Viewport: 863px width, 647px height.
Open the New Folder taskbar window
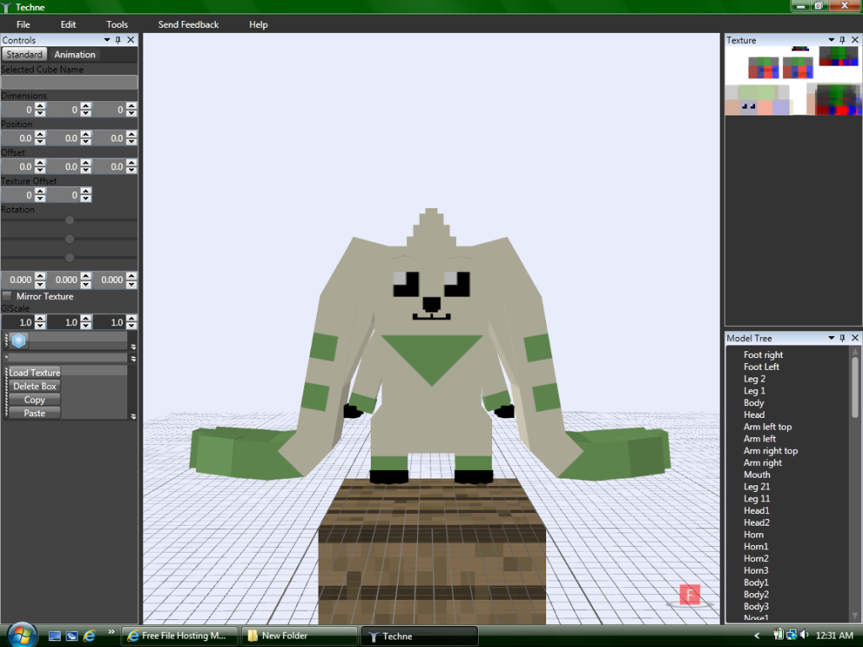coord(299,636)
